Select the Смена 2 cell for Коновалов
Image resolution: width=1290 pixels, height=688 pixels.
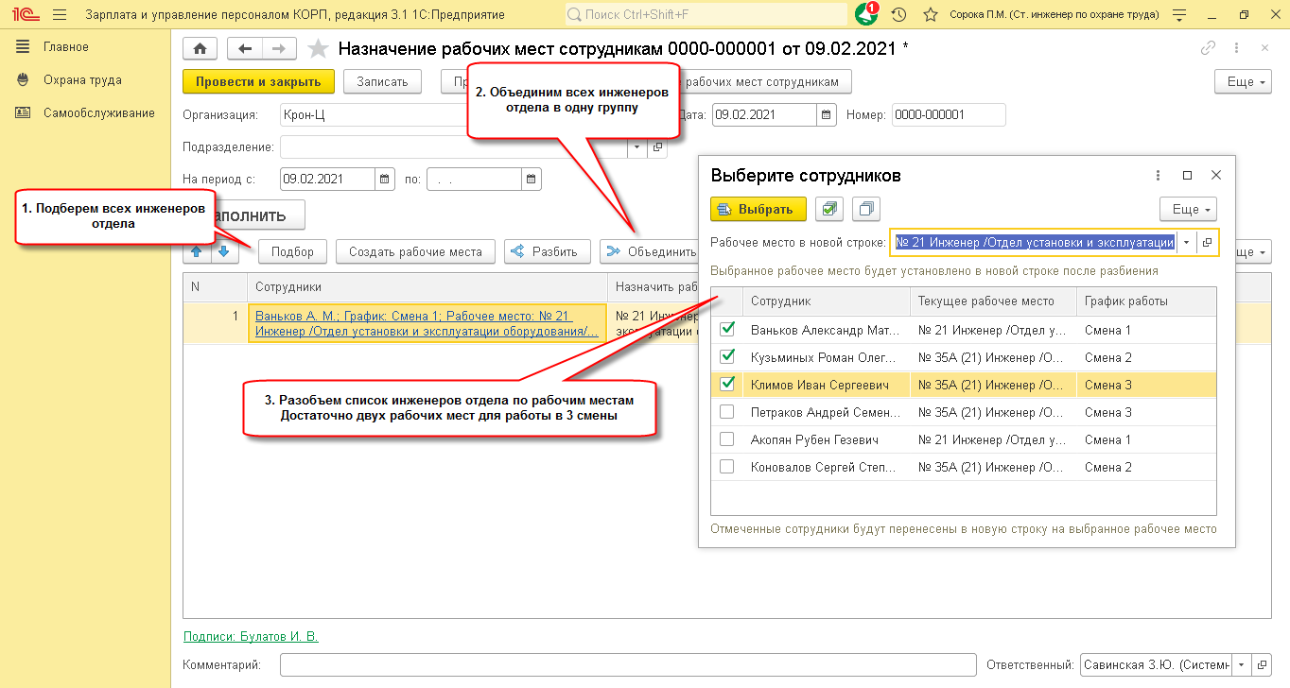click(x=1146, y=467)
